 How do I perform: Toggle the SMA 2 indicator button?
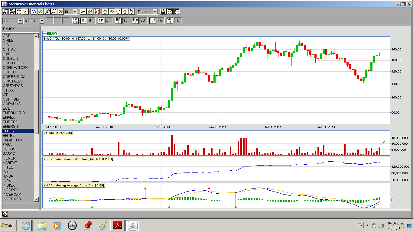(x=135, y=21)
